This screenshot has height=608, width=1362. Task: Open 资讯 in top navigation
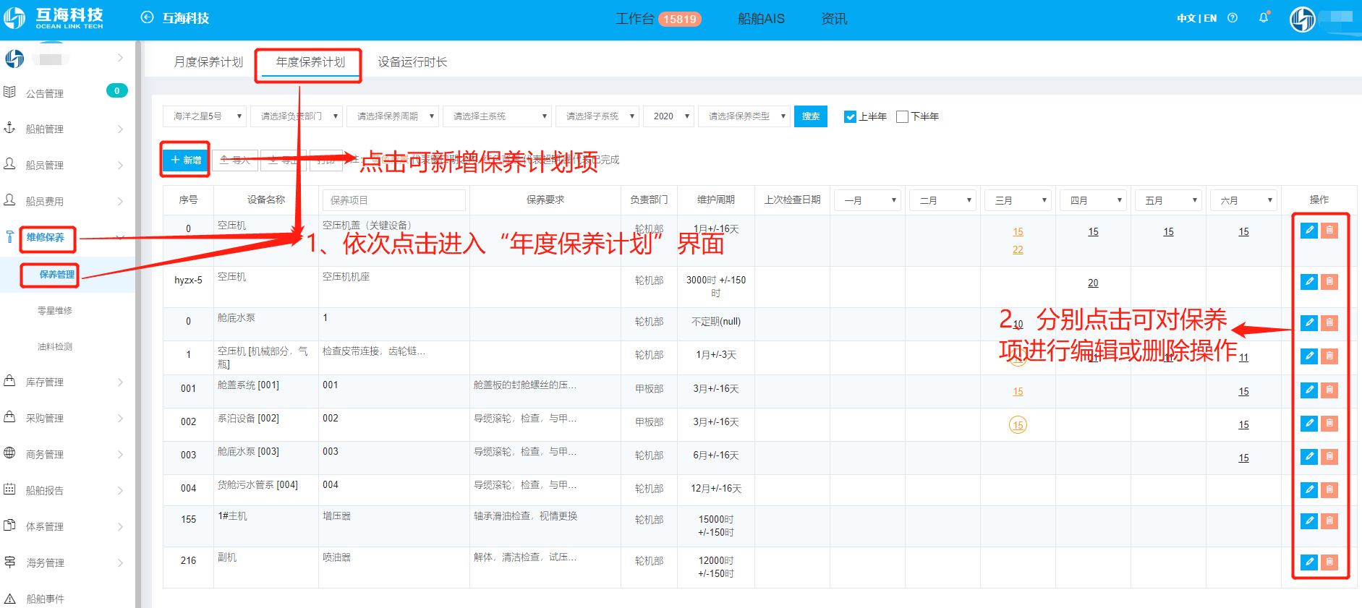click(x=834, y=19)
